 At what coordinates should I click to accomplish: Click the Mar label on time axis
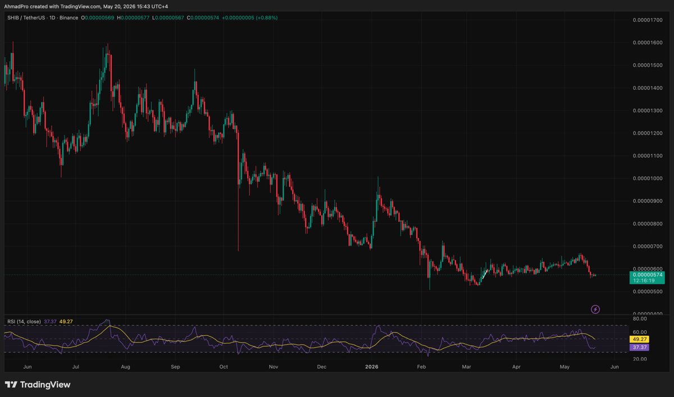point(466,366)
